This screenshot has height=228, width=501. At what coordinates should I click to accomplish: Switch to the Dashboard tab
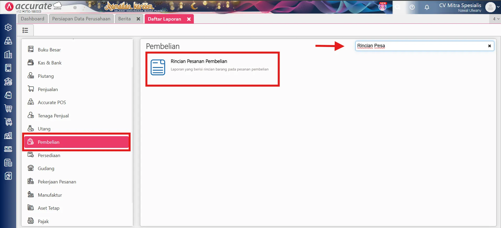pyautogui.click(x=32, y=19)
